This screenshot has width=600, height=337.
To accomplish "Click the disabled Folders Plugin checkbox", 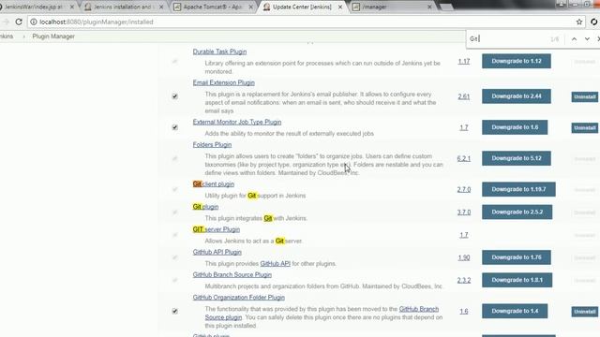I will (175, 158).
